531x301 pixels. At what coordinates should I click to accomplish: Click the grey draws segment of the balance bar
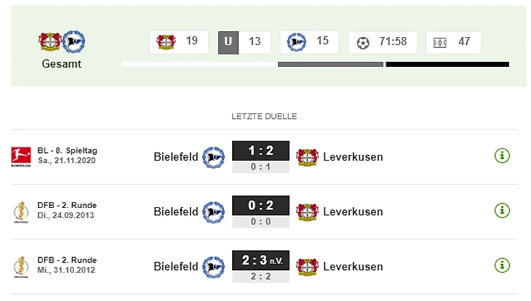[x=330, y=64]
